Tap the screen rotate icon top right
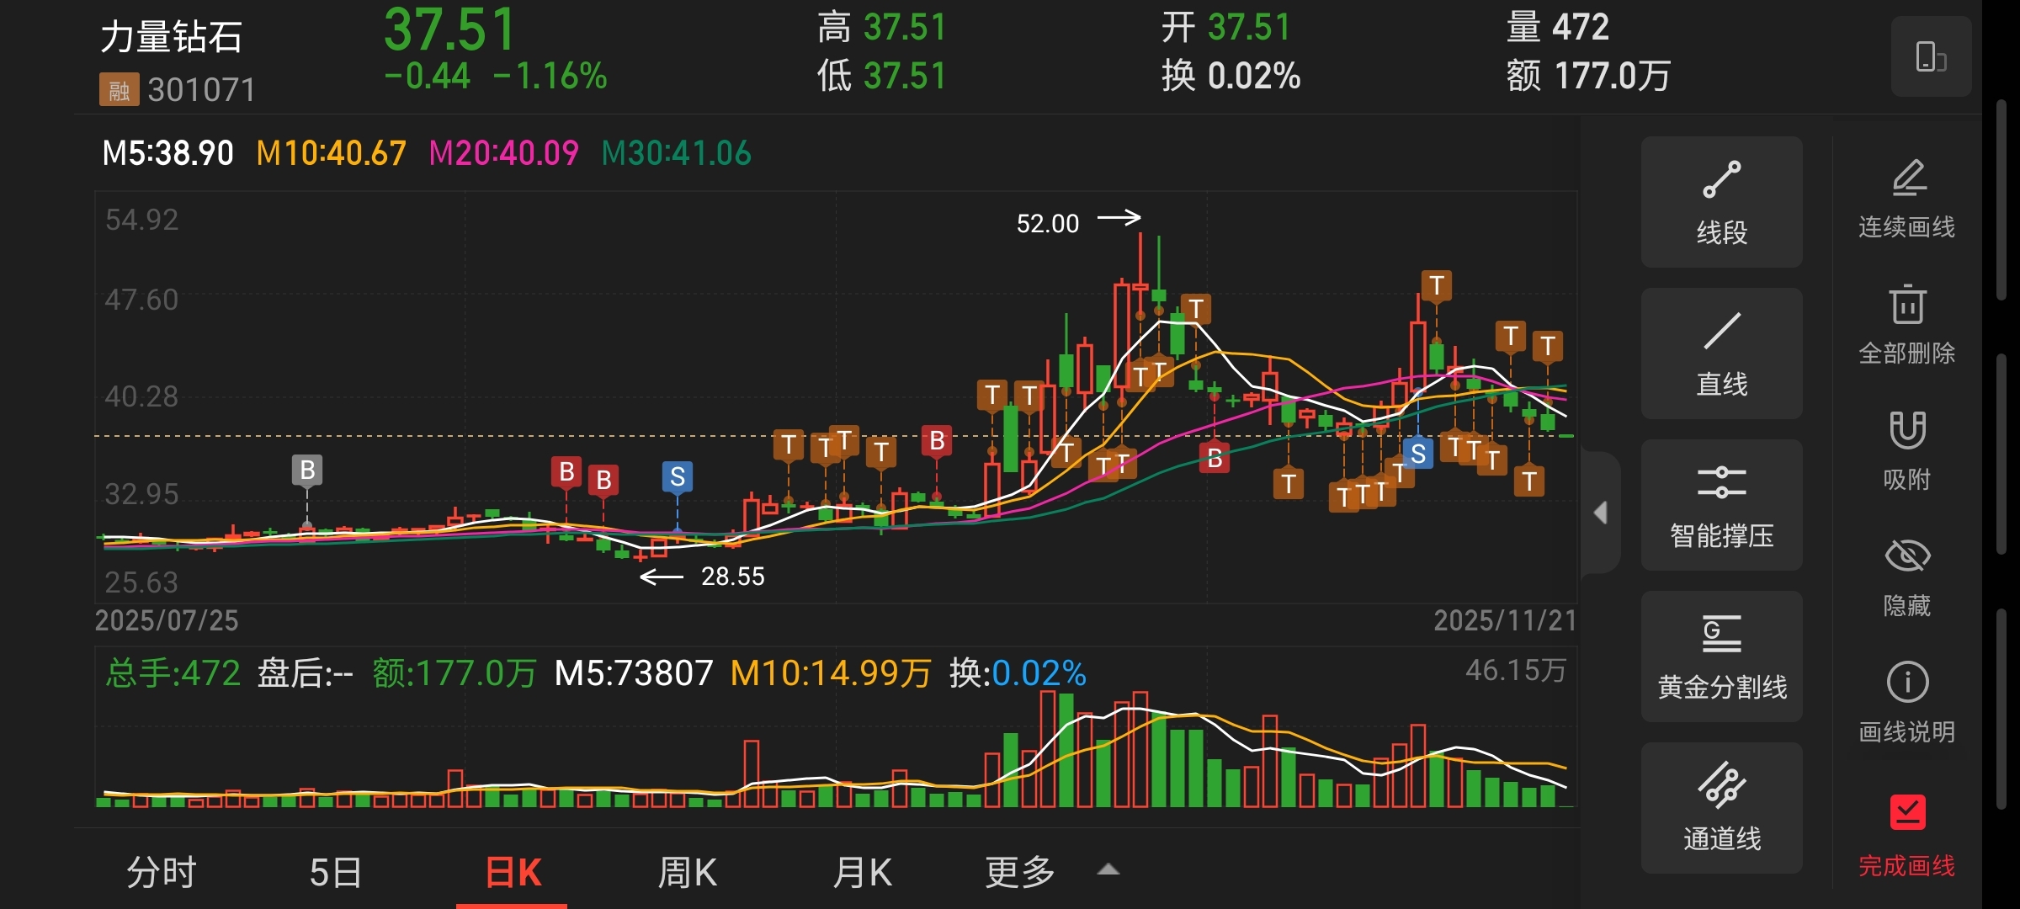The width and height of the screenshot is (2020, 909). click(x=1931, y=57)
